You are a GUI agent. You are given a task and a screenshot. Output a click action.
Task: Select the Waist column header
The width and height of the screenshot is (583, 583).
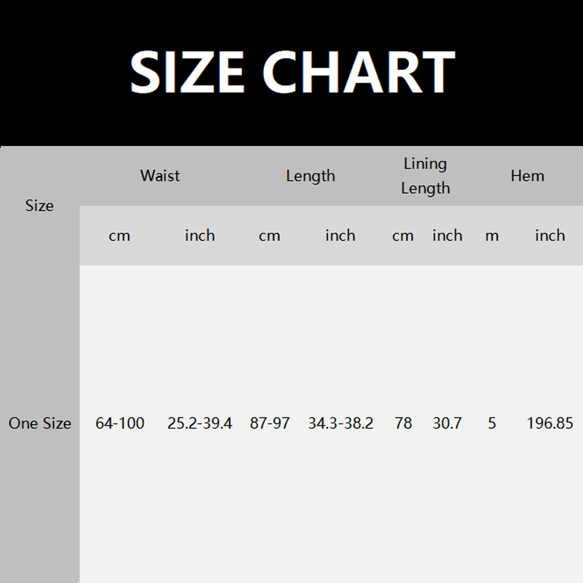(160, 176)
